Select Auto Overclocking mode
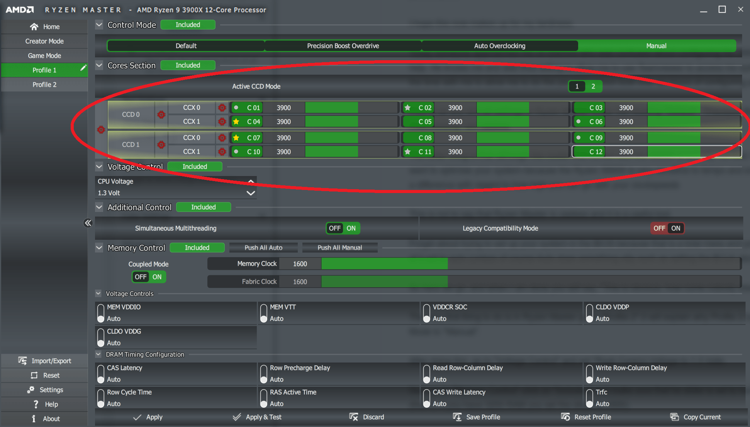 coord(500,46)
